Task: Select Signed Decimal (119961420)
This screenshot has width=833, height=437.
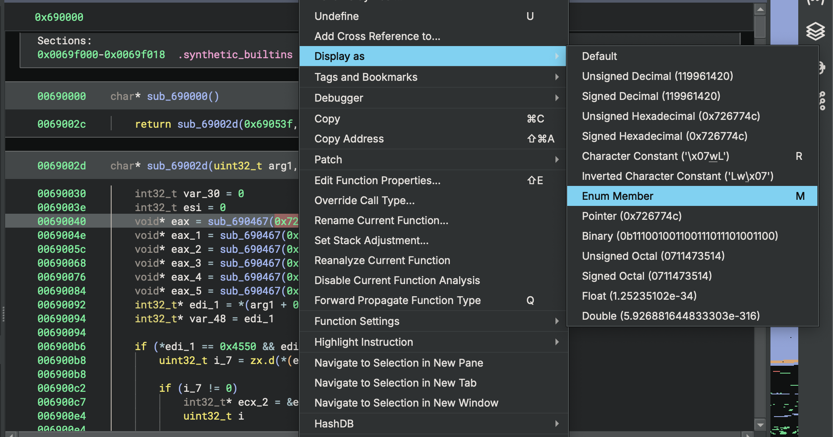Action: (692, 96)
